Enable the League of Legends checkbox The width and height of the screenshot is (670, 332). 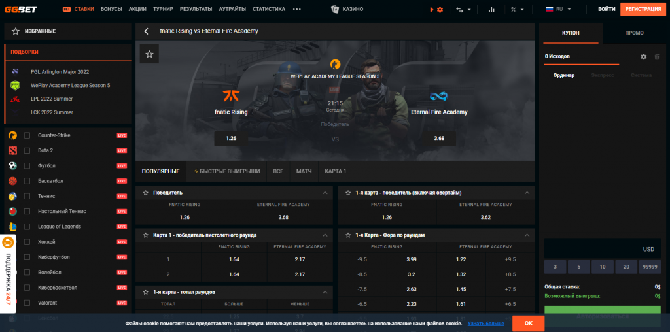coord(27,227)
